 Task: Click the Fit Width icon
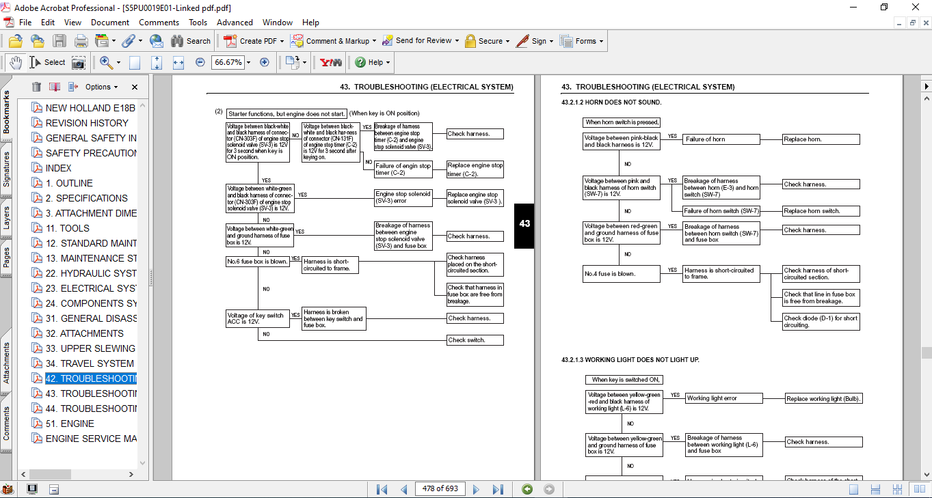178,62
